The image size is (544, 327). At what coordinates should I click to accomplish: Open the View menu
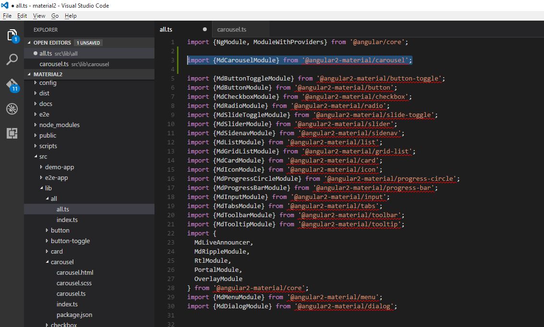[38, 15]
